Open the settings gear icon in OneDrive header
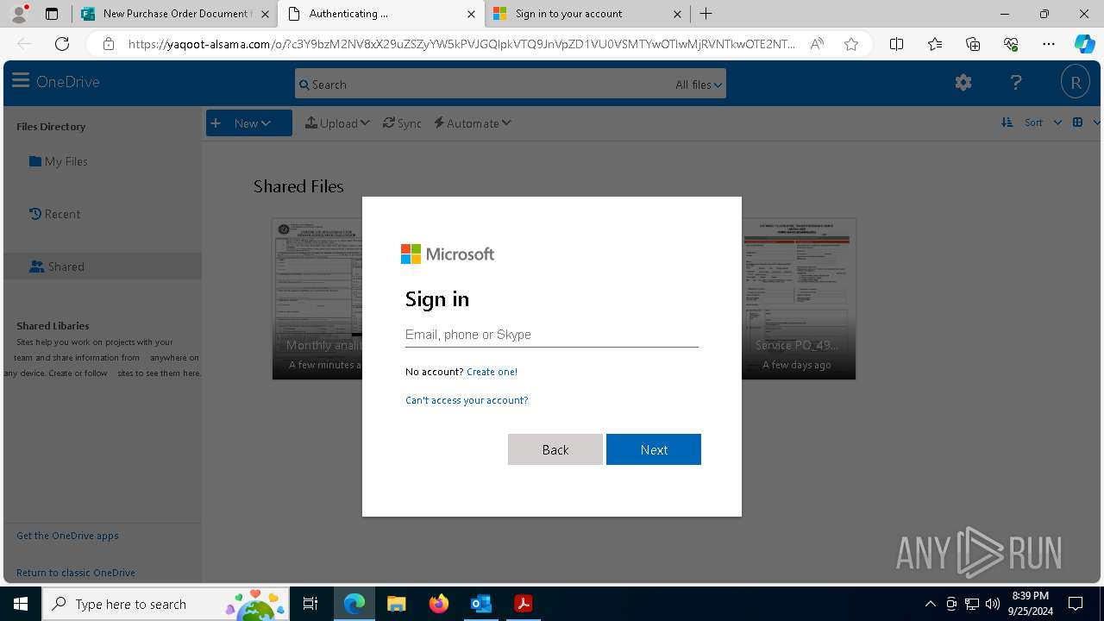 coord(963,83)
